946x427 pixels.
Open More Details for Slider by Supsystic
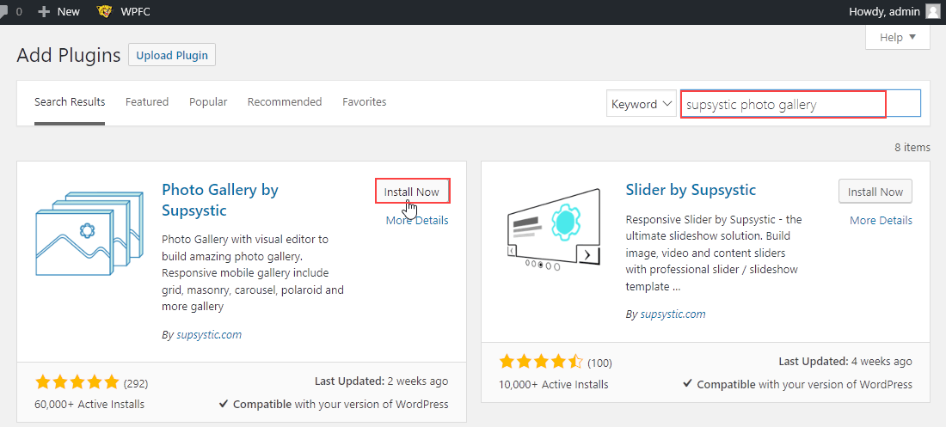point(881,220)
